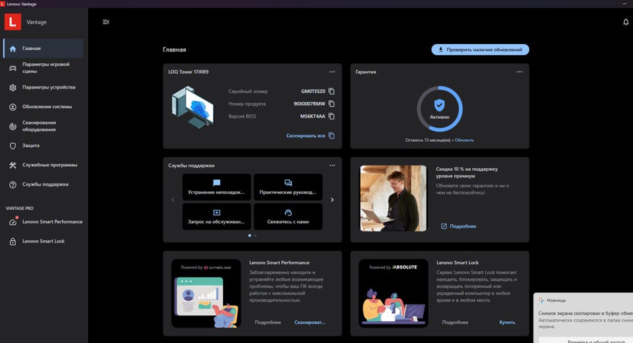Click the shield check icon in warranty ring

coord(440,106)
